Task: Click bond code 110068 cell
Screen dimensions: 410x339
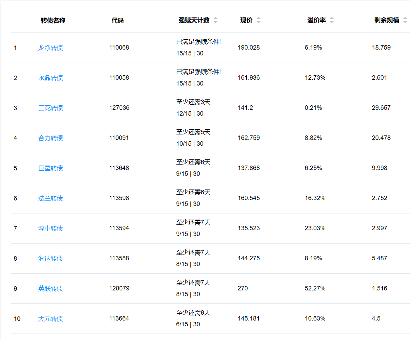Action: click(x=119, y=48)
